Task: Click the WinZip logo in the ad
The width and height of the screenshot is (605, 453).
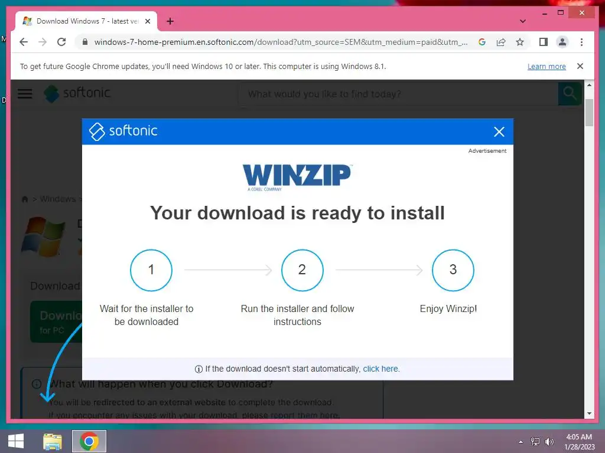Action: coord(297,177)
